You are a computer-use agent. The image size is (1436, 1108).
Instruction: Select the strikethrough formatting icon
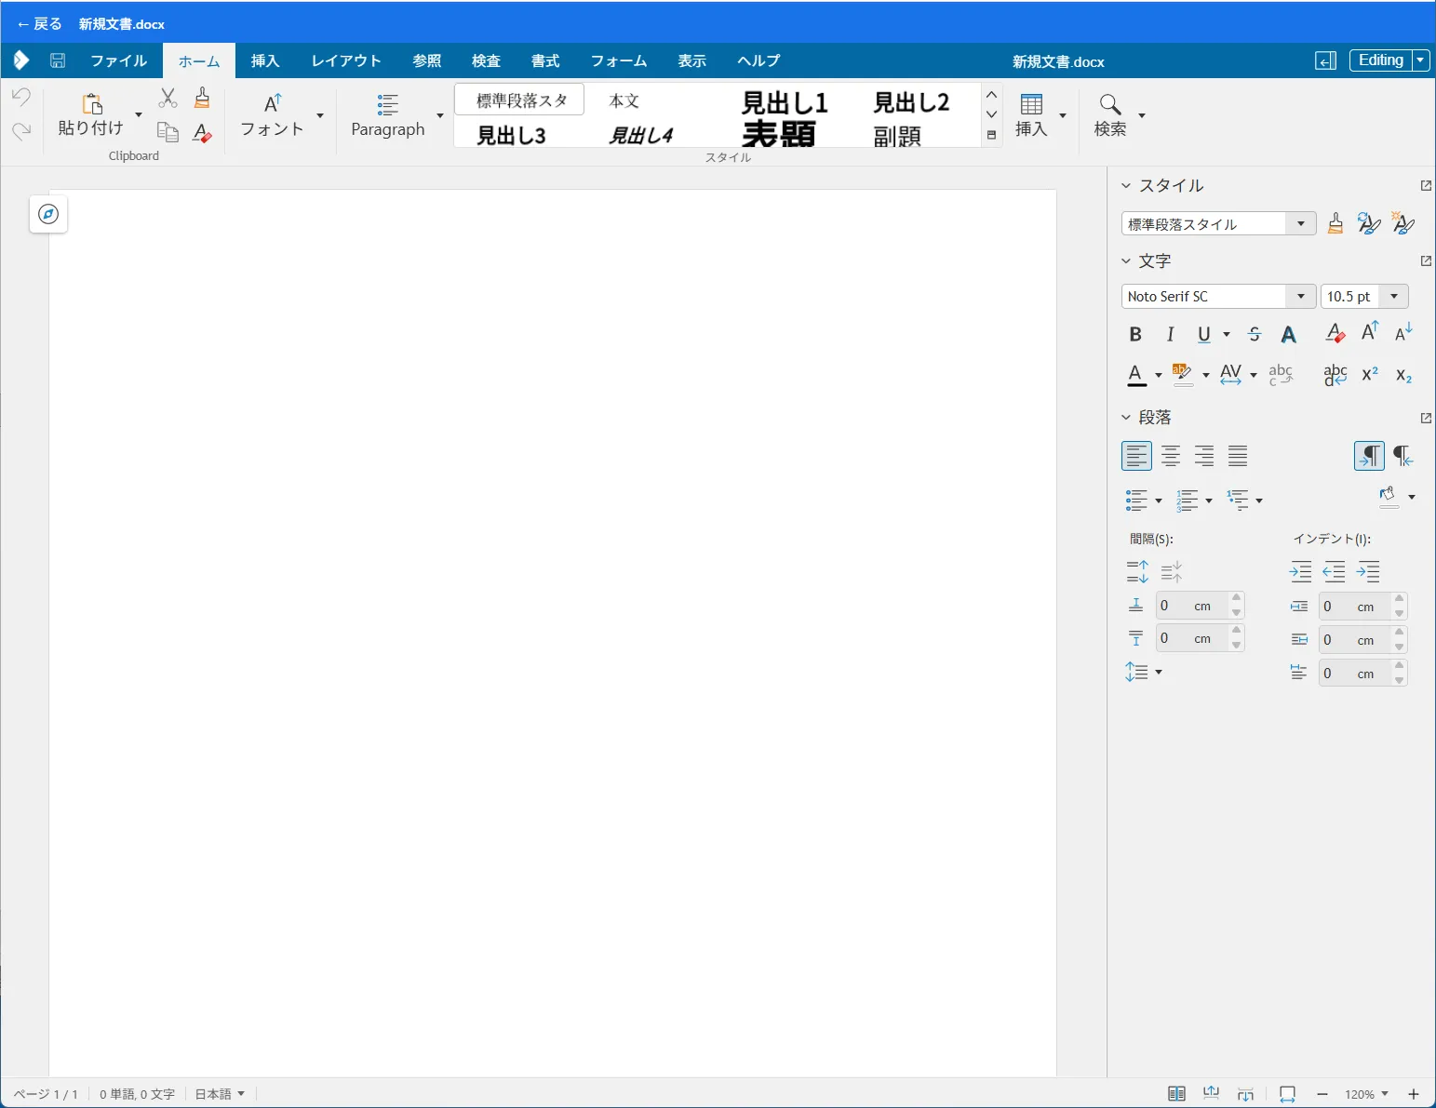click(x=1255, y=334)
